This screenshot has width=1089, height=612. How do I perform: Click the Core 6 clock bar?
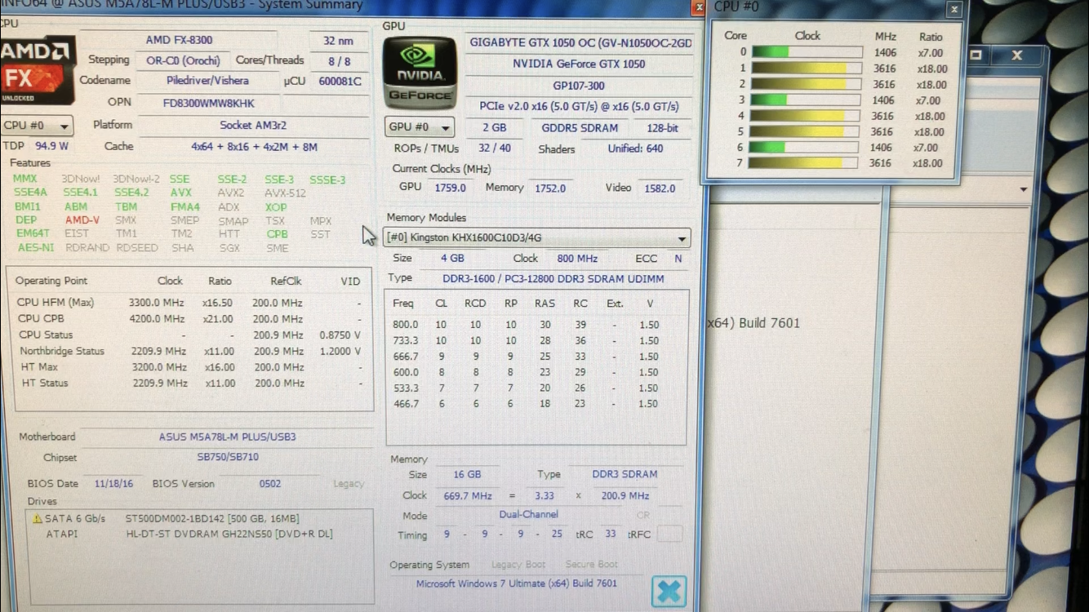click(803, 147)
